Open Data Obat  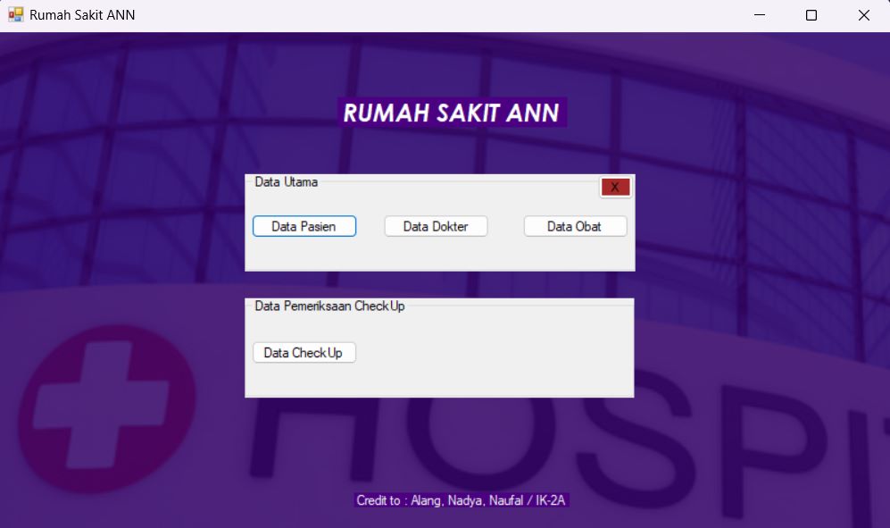point(575,226)
